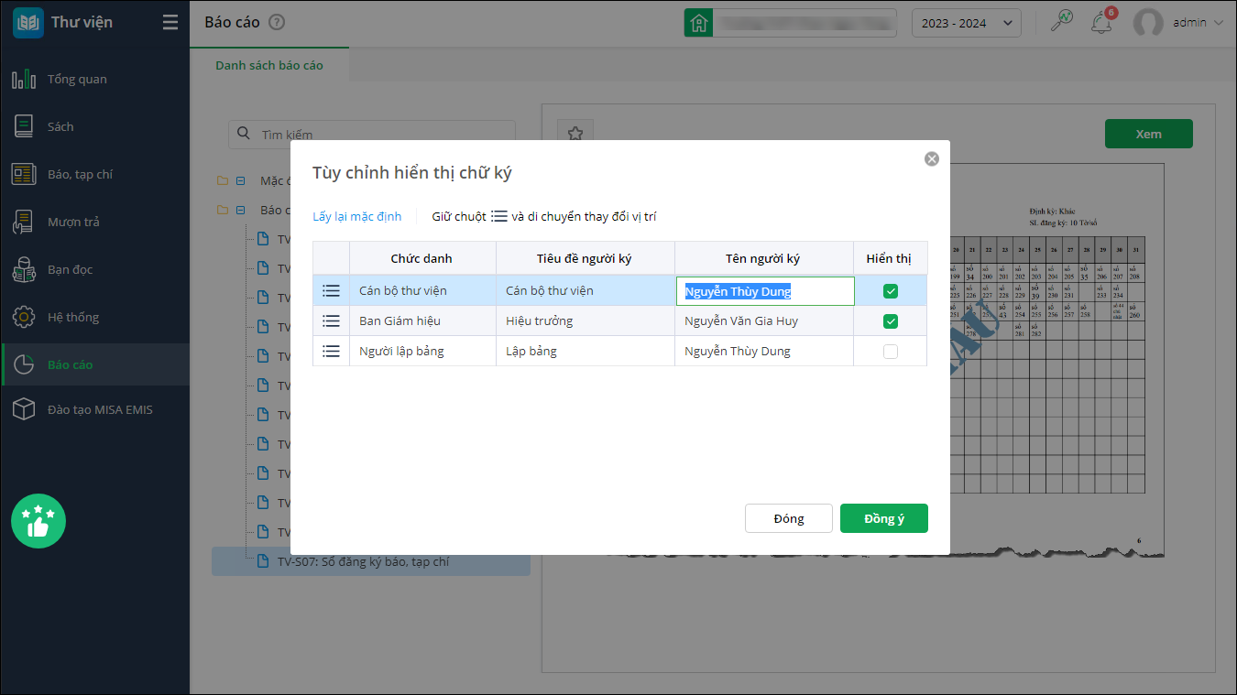
Task: Click the Mượn trả icon
Action: (x=24, y=223)
